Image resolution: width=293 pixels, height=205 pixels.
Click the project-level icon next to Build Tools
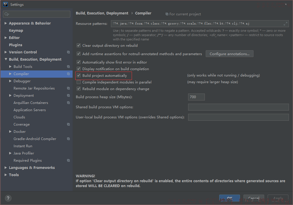click(68, 67)
